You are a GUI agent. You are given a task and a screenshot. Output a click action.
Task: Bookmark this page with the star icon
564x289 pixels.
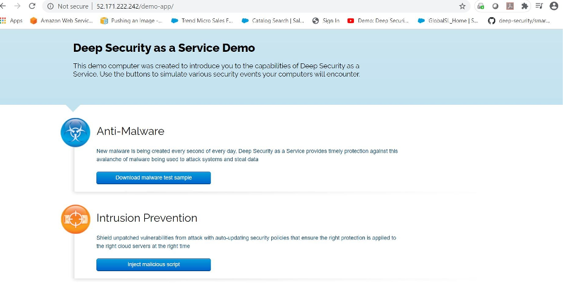[462, 6]
